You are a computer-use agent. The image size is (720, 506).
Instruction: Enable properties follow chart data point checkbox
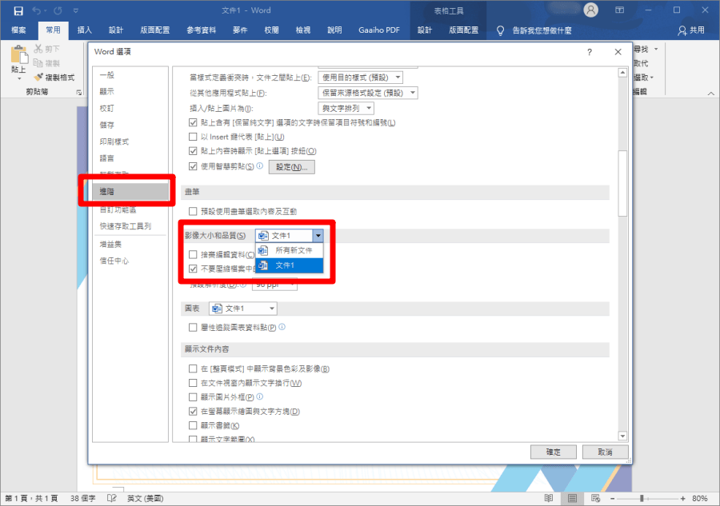[193, 328]
